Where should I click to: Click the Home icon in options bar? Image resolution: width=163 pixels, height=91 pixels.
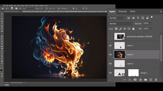(3, 8)
